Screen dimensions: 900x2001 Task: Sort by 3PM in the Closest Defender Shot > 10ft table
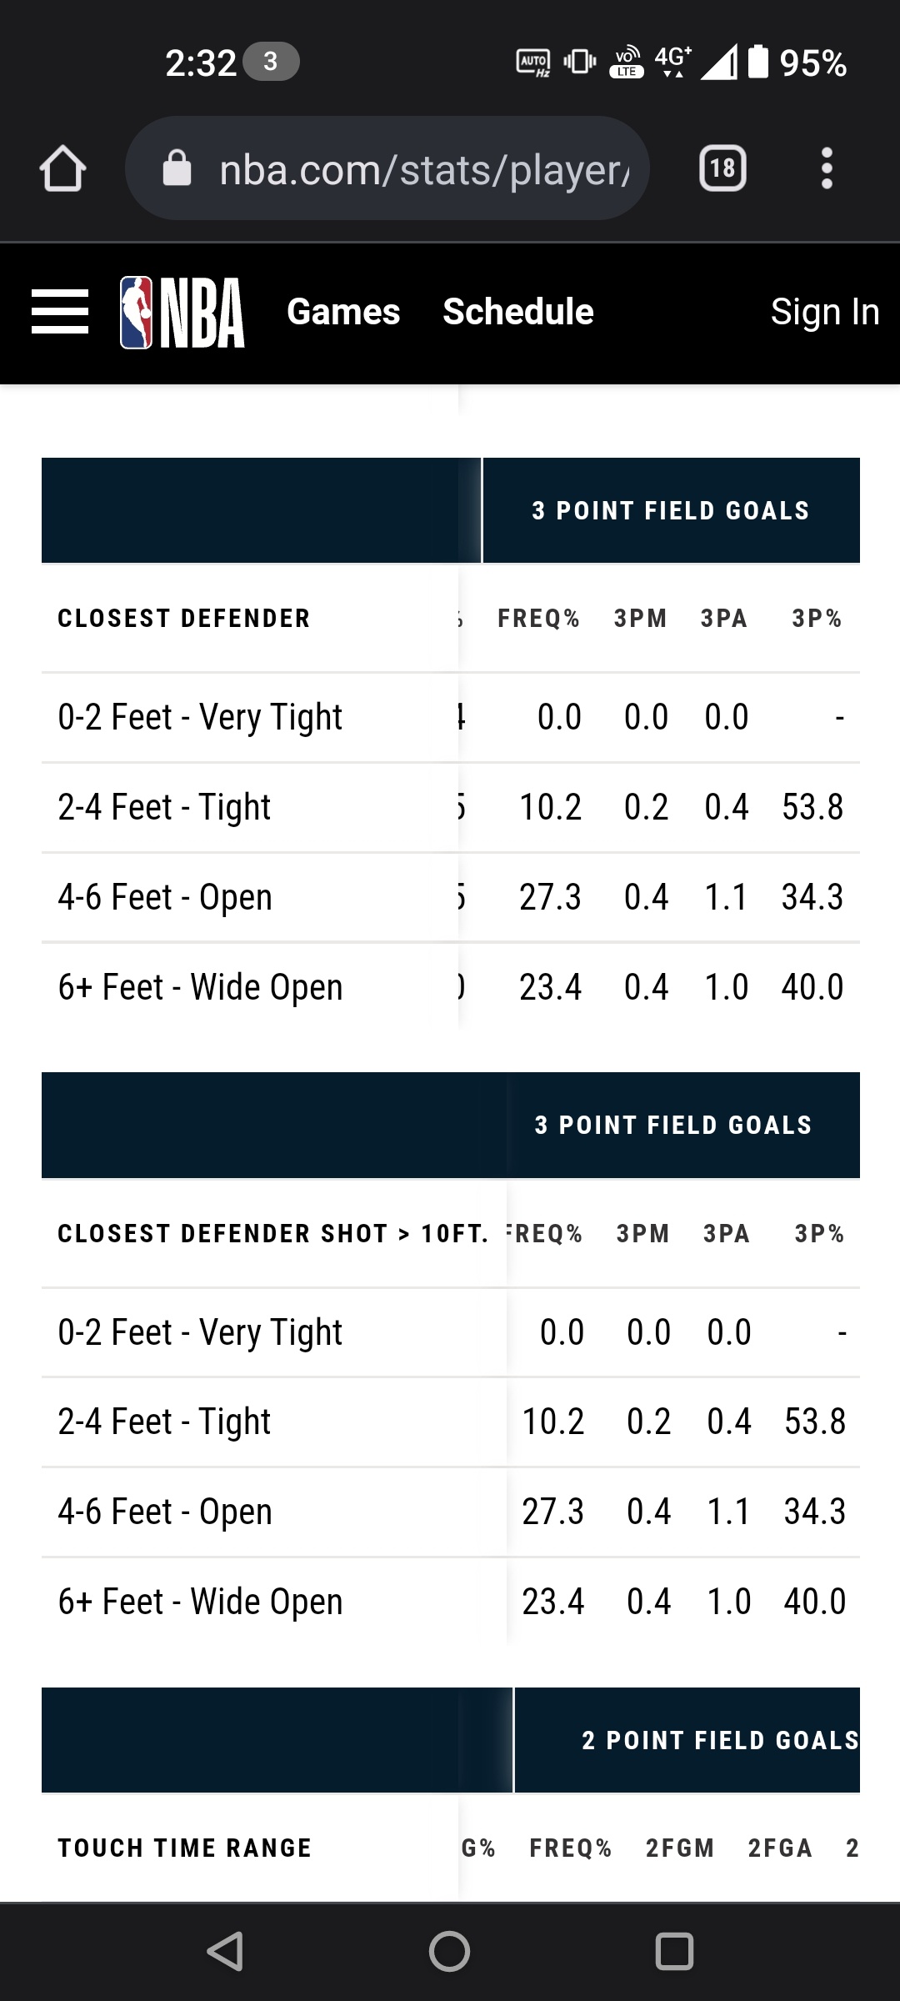click(643, 1234)
